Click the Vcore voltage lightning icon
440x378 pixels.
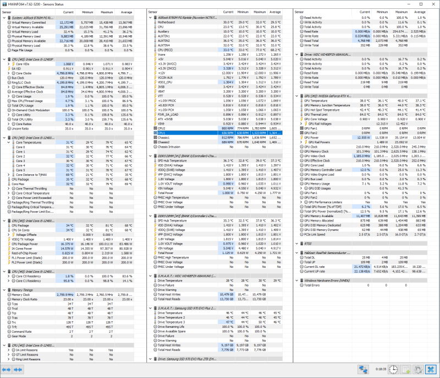click(155, 55)
